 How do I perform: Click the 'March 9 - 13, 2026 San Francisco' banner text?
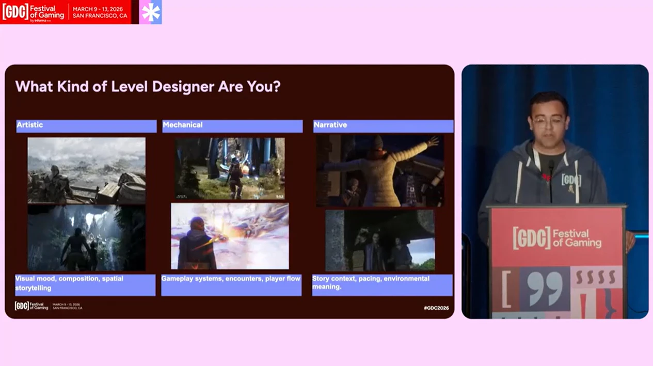(x=100, y=12)
